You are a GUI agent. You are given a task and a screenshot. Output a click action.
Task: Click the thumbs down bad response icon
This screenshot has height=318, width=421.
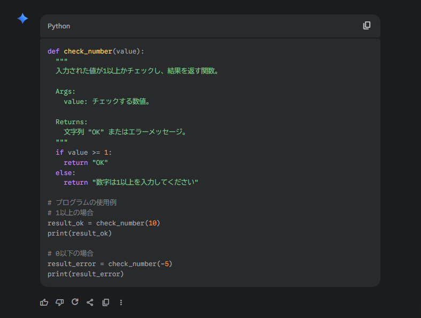(60, 302)
